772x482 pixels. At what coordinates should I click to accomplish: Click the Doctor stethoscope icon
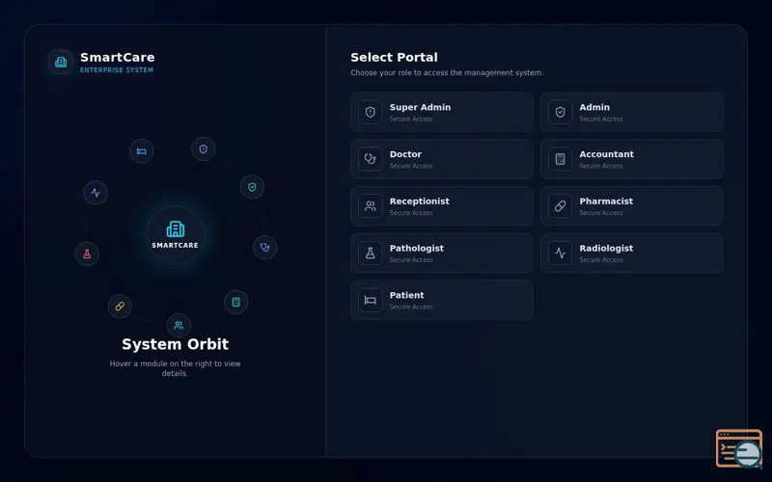[x=371, y=159]
